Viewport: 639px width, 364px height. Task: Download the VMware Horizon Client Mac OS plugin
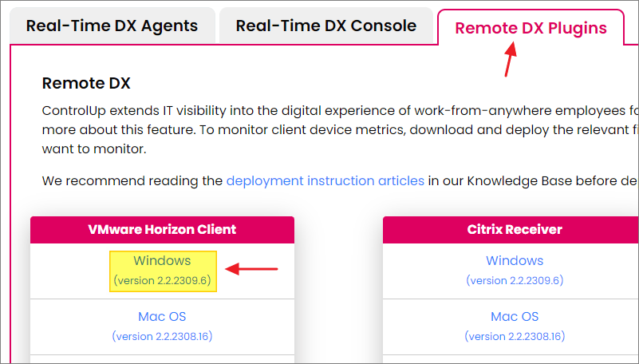point(162,317)
